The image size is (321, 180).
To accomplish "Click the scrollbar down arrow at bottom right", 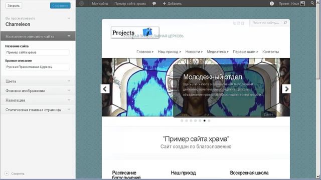I will coord(318,176).
